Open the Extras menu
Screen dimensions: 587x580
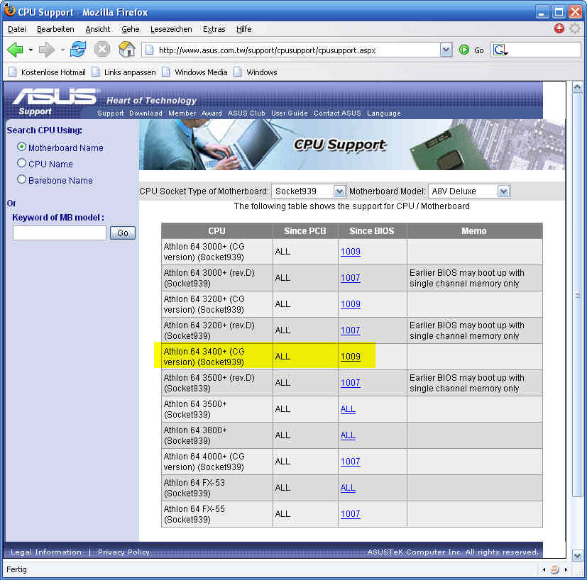coord(214,29)
